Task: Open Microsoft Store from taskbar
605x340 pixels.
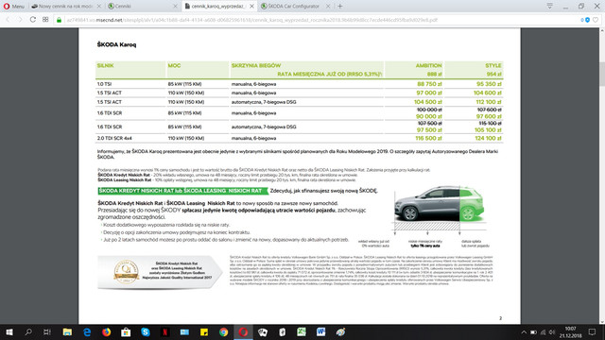Action: pos(126,331)
